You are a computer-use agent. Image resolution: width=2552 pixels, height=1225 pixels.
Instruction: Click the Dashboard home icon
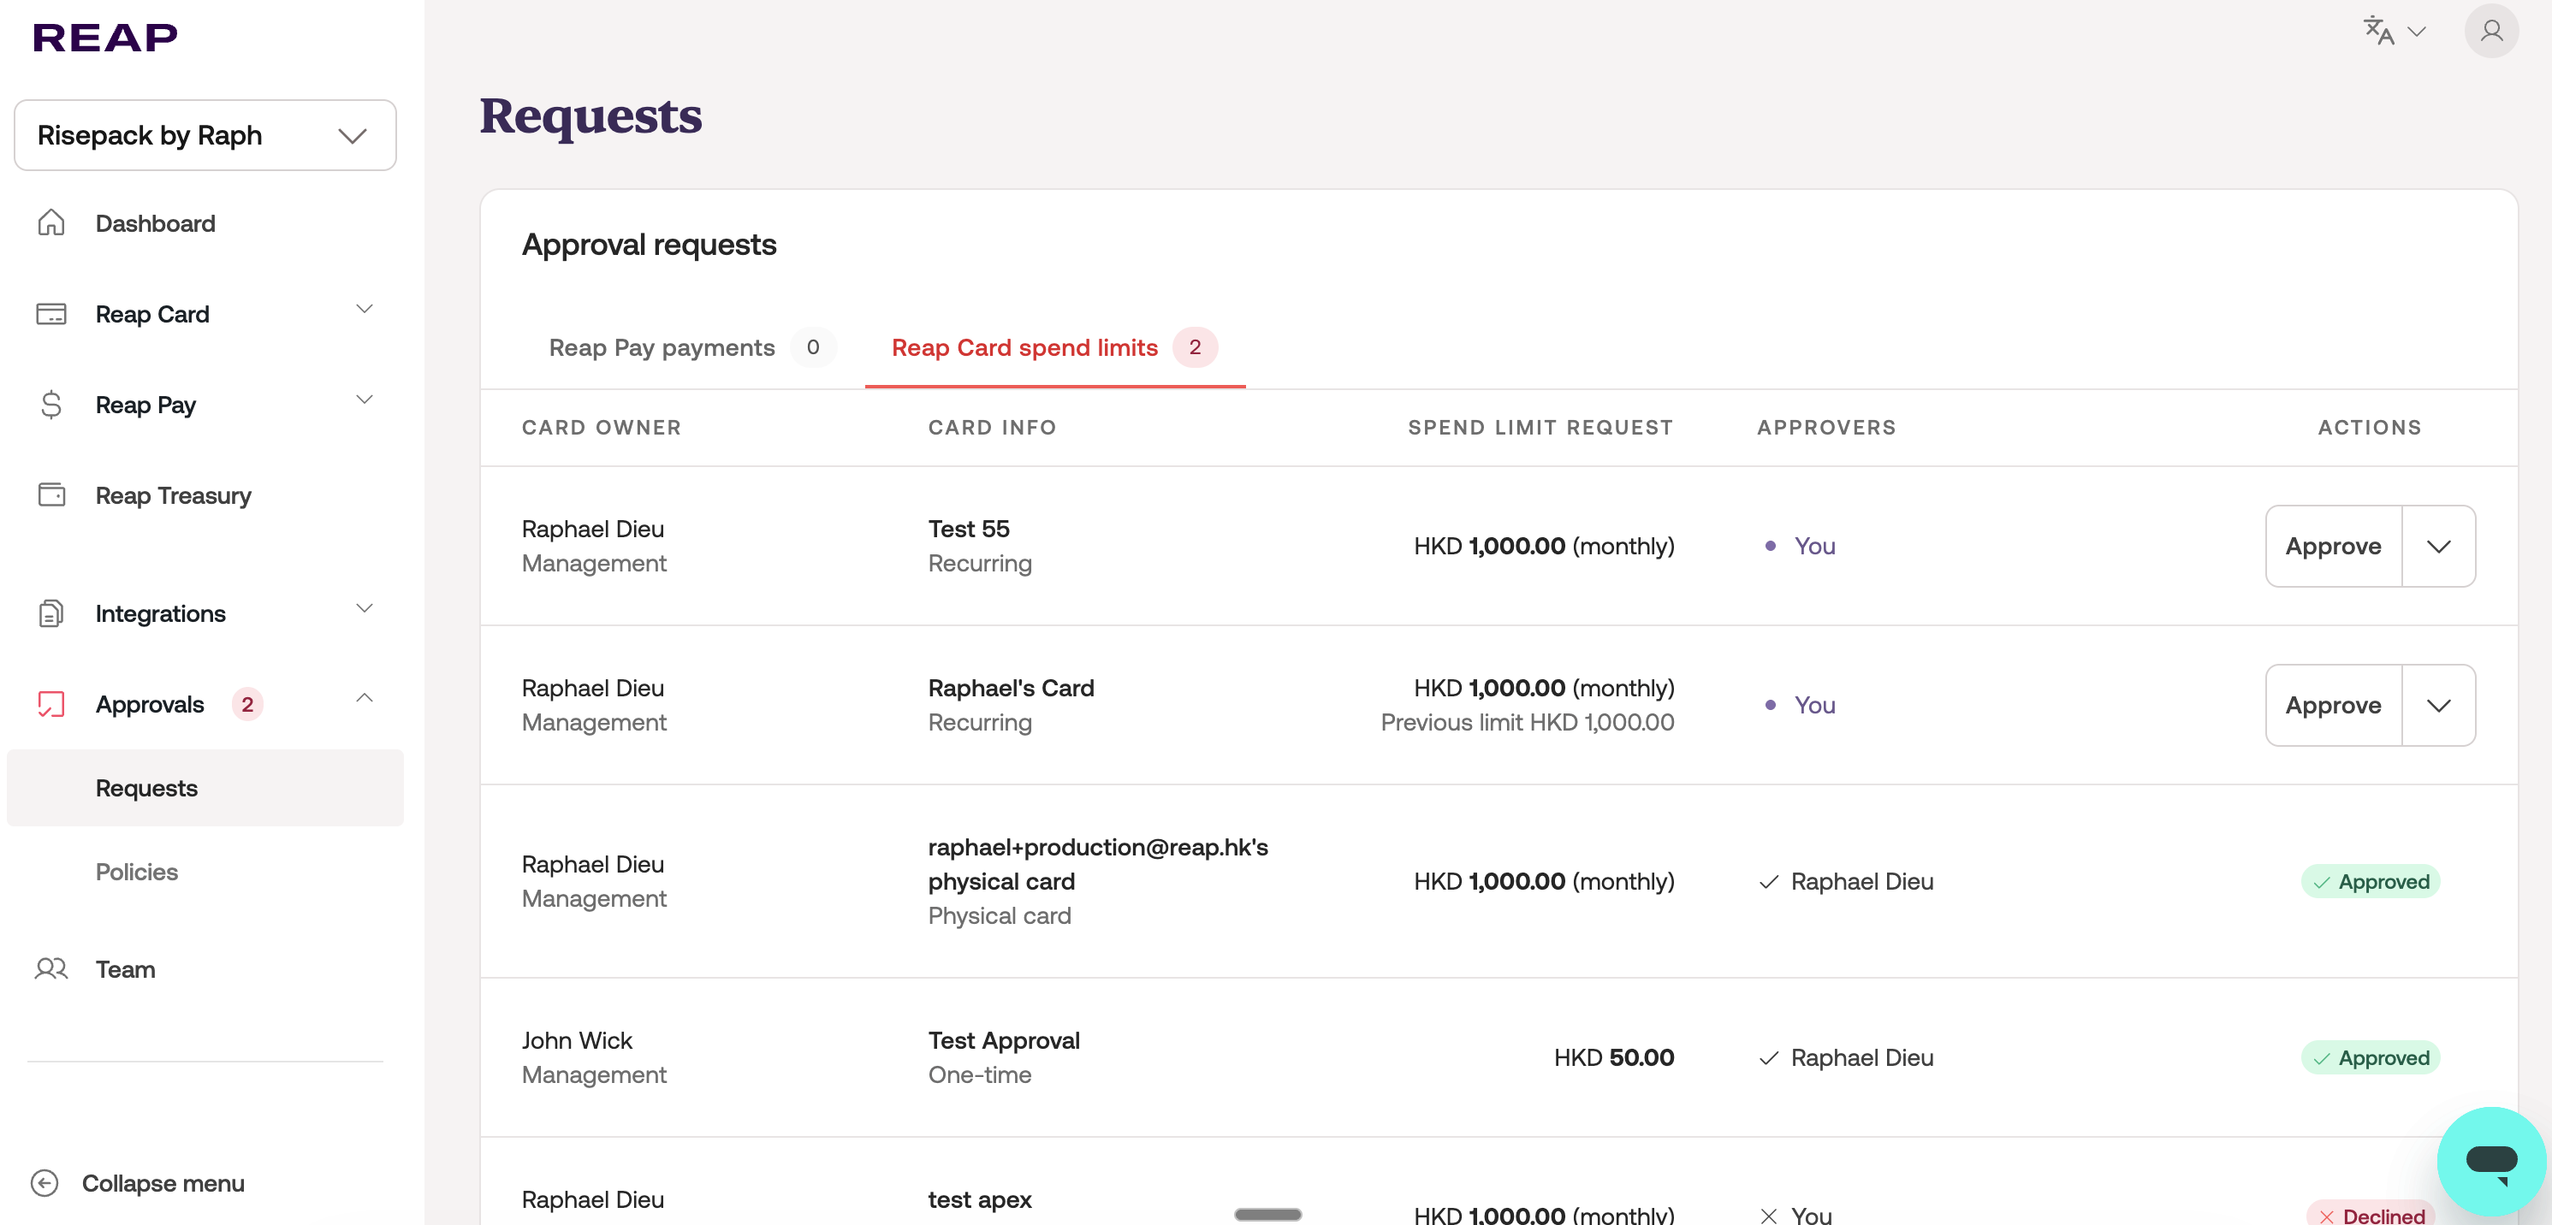pyautogui.click(x=50, y=222)
